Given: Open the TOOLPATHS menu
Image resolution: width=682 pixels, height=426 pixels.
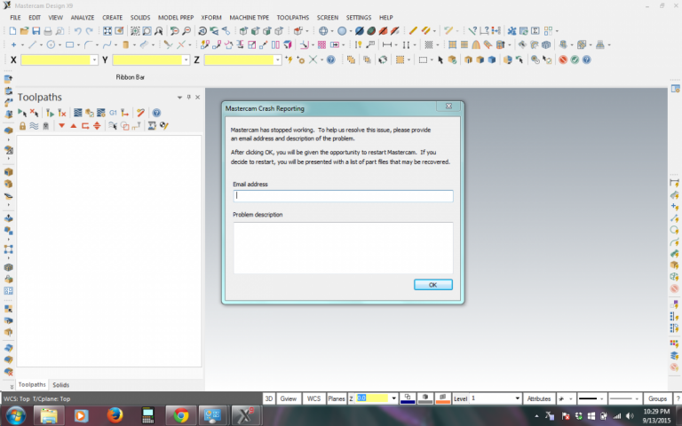Looking at the screenshot, I should tap(293, 18).
